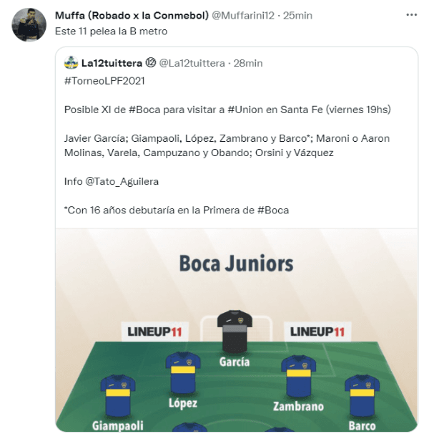The width and height of the screenshot is (429, 439).
Task: Click the 25min tweet timestamp
Action: coord(297,16)
